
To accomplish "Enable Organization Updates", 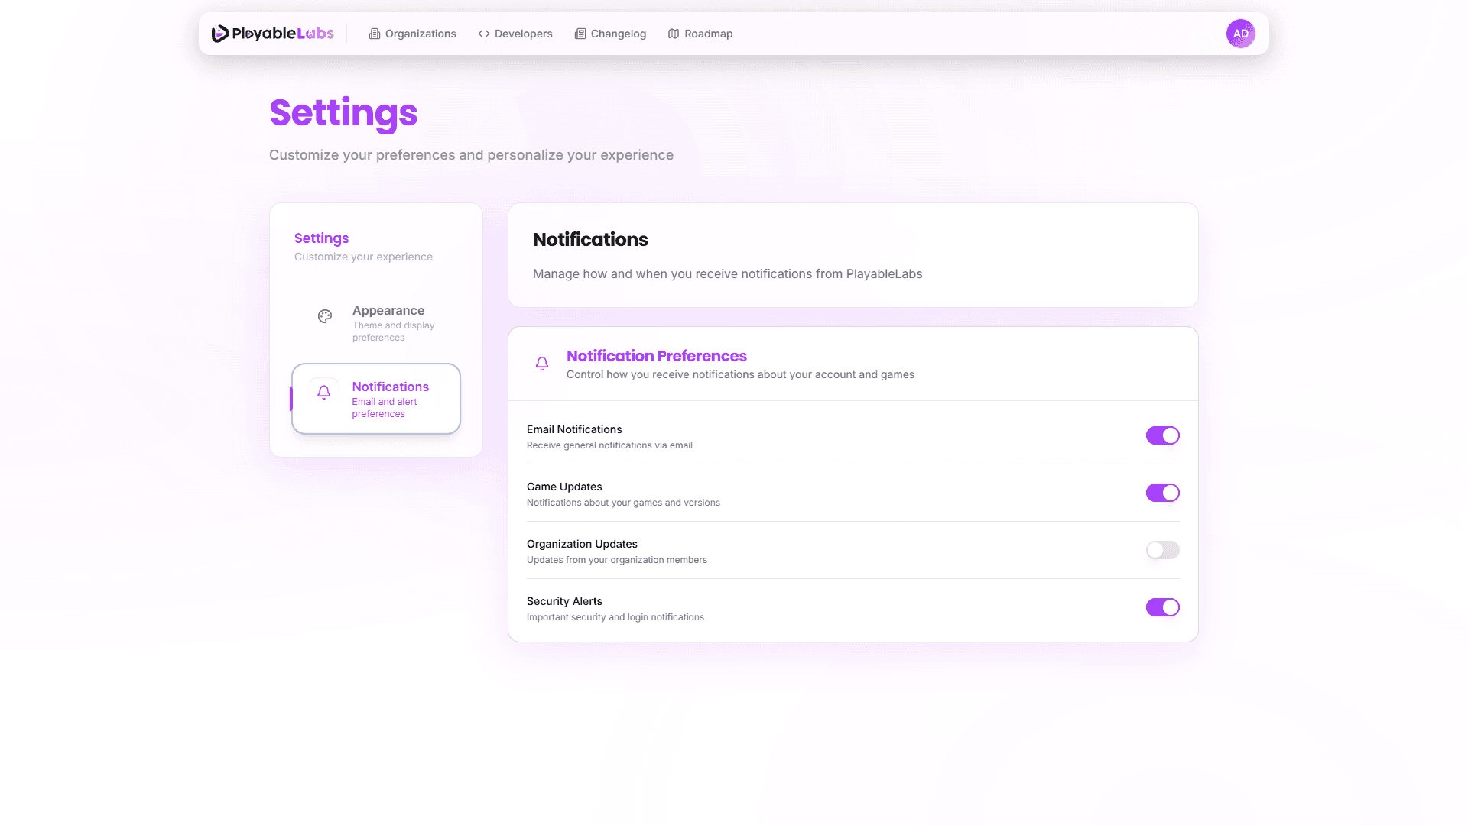I will click(1162, 550).
